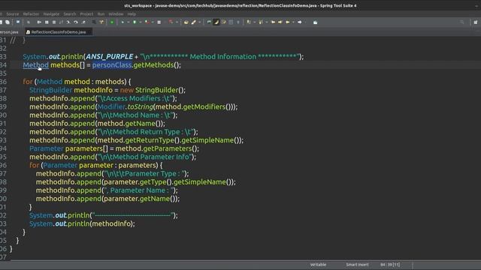Close the ReflectionClassInfoDemo.java tab
The width and height of the screenshot is (481, 270).
point(89,31)
